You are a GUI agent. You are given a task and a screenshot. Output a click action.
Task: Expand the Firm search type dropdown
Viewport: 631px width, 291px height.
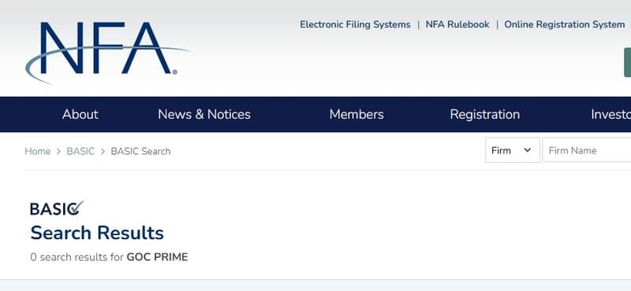click(512, 150)
